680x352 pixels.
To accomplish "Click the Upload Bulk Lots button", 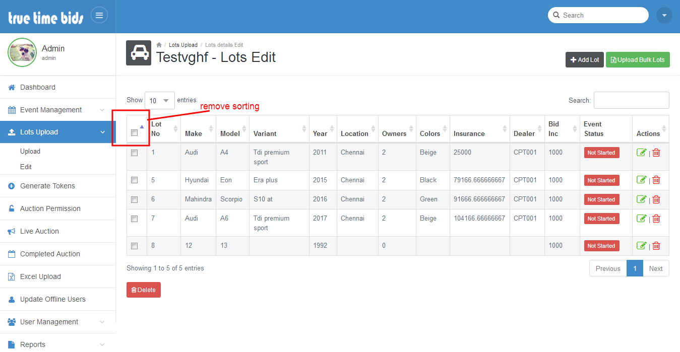I will (x=637, y=59).
